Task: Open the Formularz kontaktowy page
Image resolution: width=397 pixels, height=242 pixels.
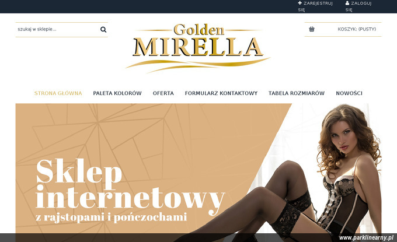Action: (221, 93)
